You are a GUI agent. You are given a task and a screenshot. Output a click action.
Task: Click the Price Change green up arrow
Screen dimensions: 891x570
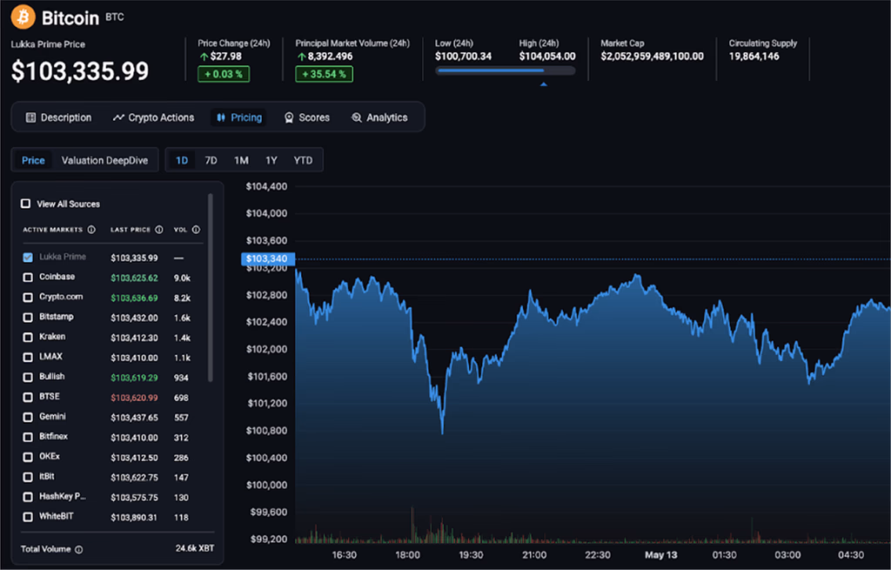pyautogui.click(x=204, y=57)
